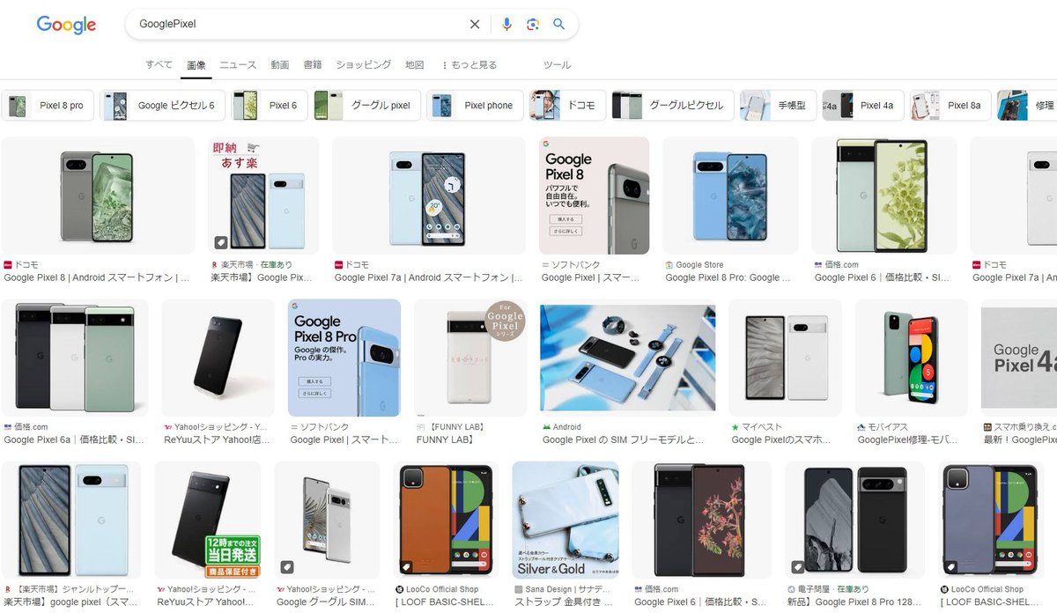The height and width of the screenshot is (613, 1057).
Task: Click Google Pixel 6a｜価格比較 caption
Action: [74, 439]
